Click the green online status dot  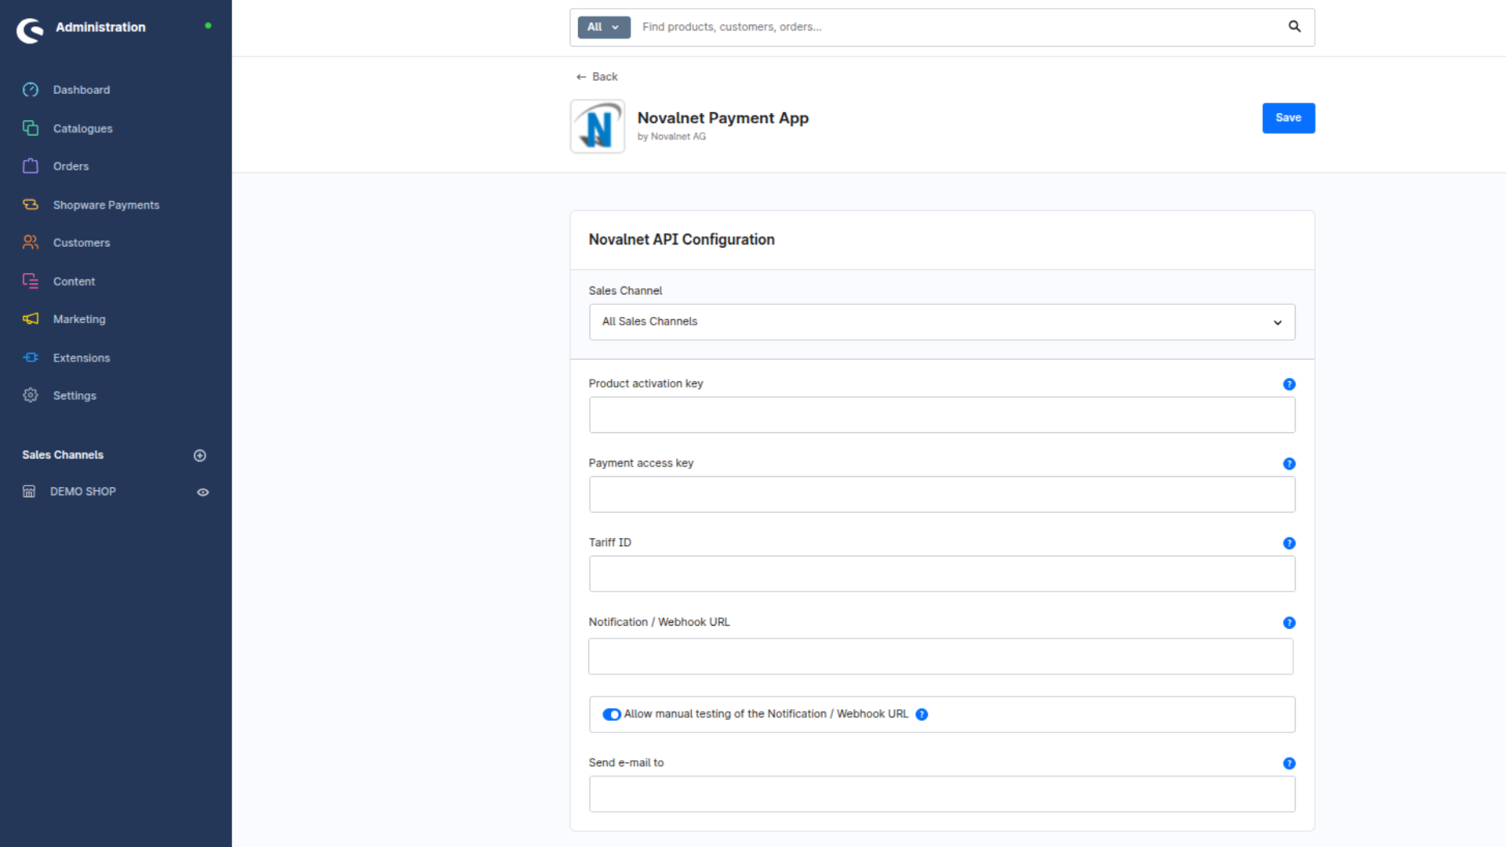click(x=208, y=26)
